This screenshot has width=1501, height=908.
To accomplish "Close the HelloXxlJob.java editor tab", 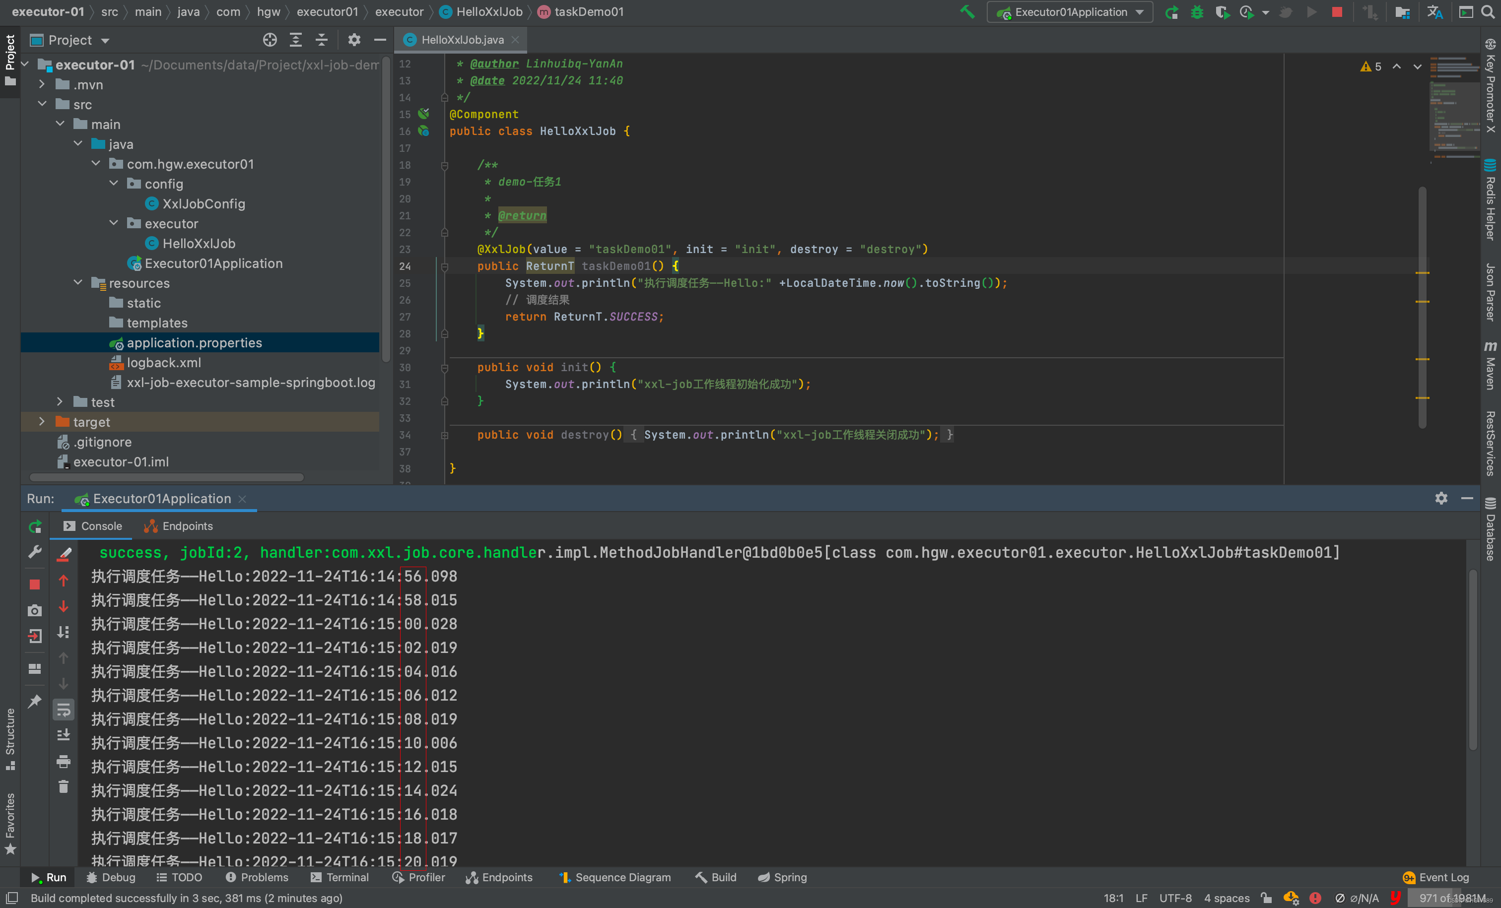I will coord(515,40).
